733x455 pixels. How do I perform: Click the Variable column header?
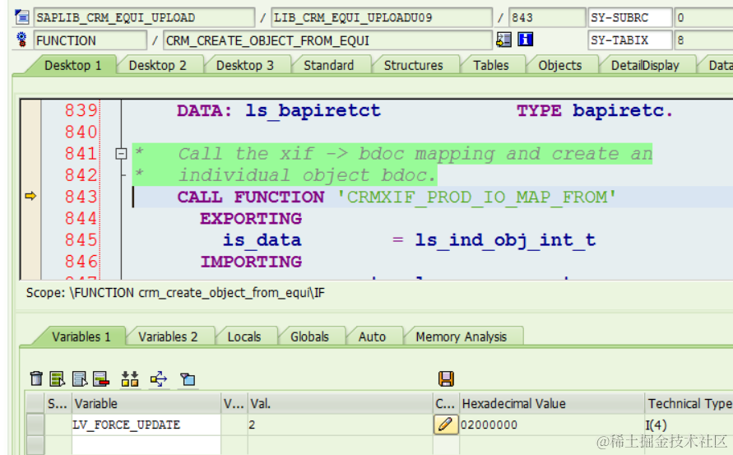click(x=146, y=403)
